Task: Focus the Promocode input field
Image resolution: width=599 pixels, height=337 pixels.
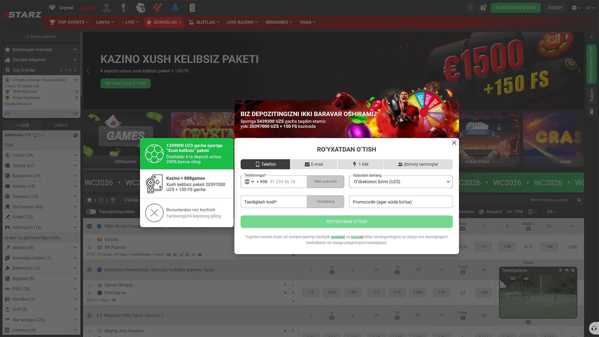Action: click(x=401, y=202)
